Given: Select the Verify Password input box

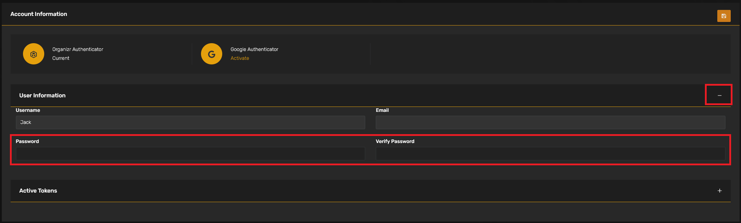Looking at the screenshot, I should tap(550, 154).
